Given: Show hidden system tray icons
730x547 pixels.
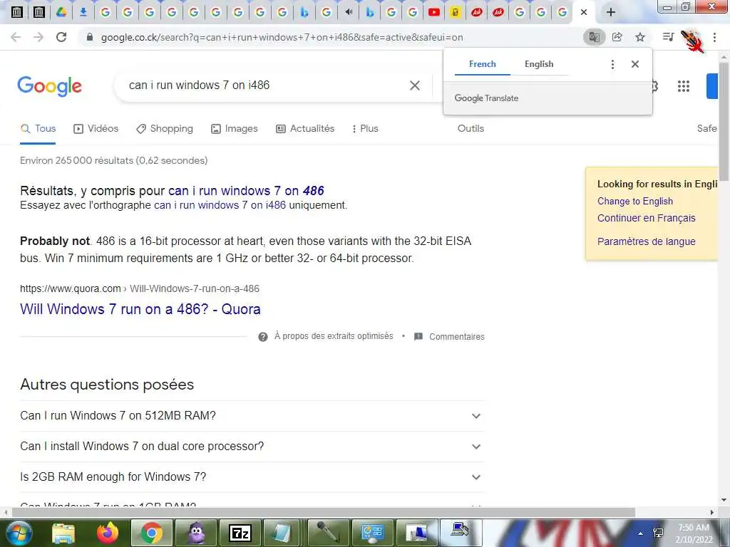Looking at the screenshot, I should click(x=641, y=533).
